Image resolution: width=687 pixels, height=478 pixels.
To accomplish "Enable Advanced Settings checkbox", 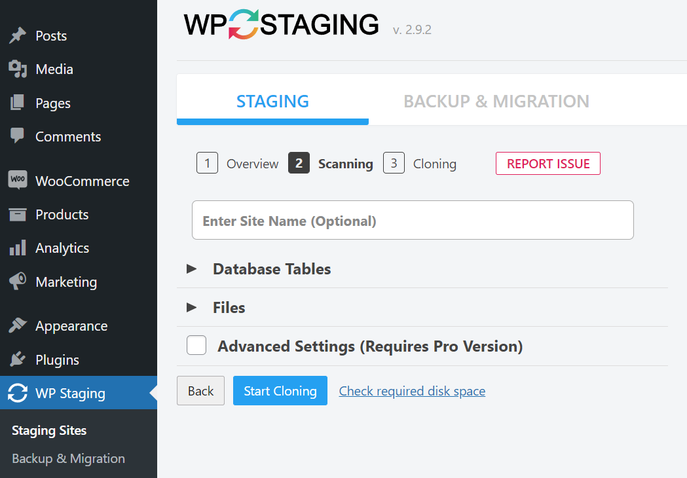I will [x=196, y=345].
